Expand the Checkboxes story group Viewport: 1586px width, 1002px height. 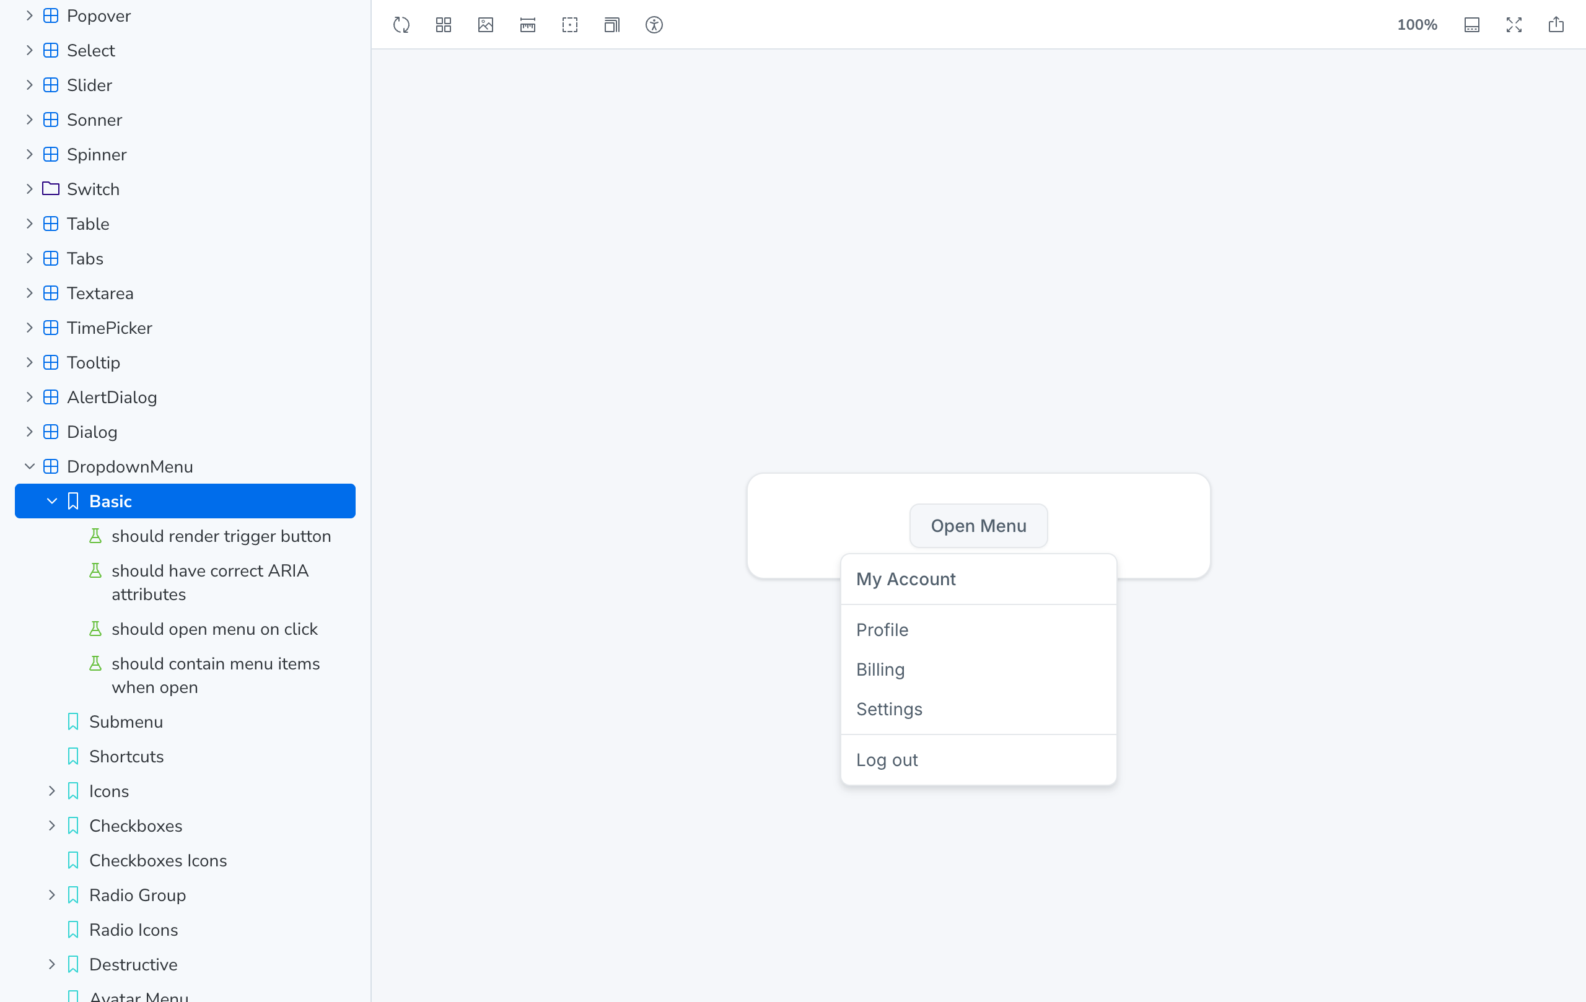53,826
